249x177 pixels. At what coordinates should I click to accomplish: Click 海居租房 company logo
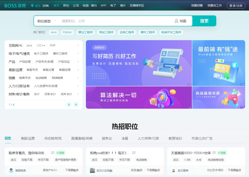11,170
